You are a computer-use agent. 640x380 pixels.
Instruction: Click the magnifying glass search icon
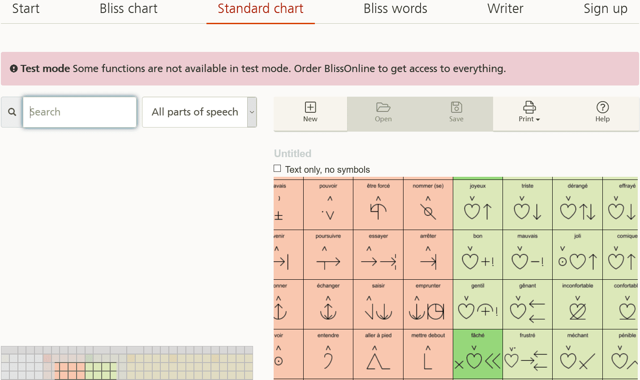pos(12,112)
